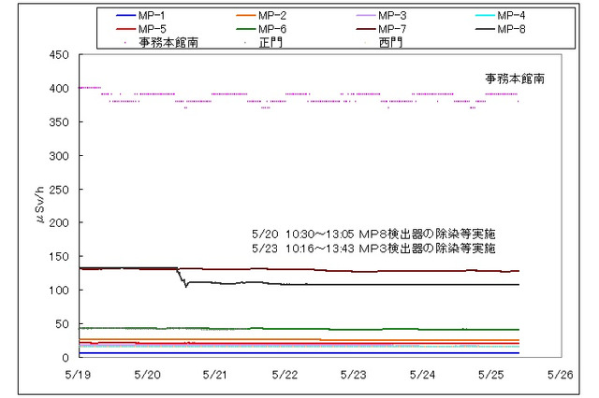Image resolution: width=599 pixels, height=398 pixels.
Task: Click the 450 tick label on y-axis
Action: coord(60,55)
